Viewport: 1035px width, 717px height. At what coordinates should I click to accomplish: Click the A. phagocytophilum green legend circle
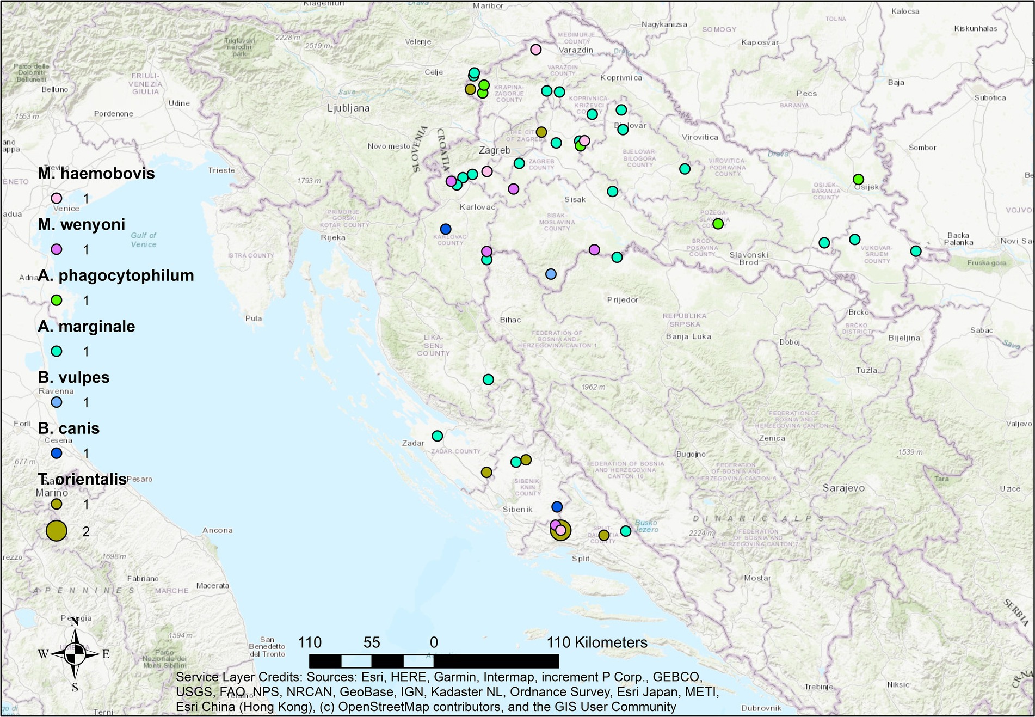[56, 300]
